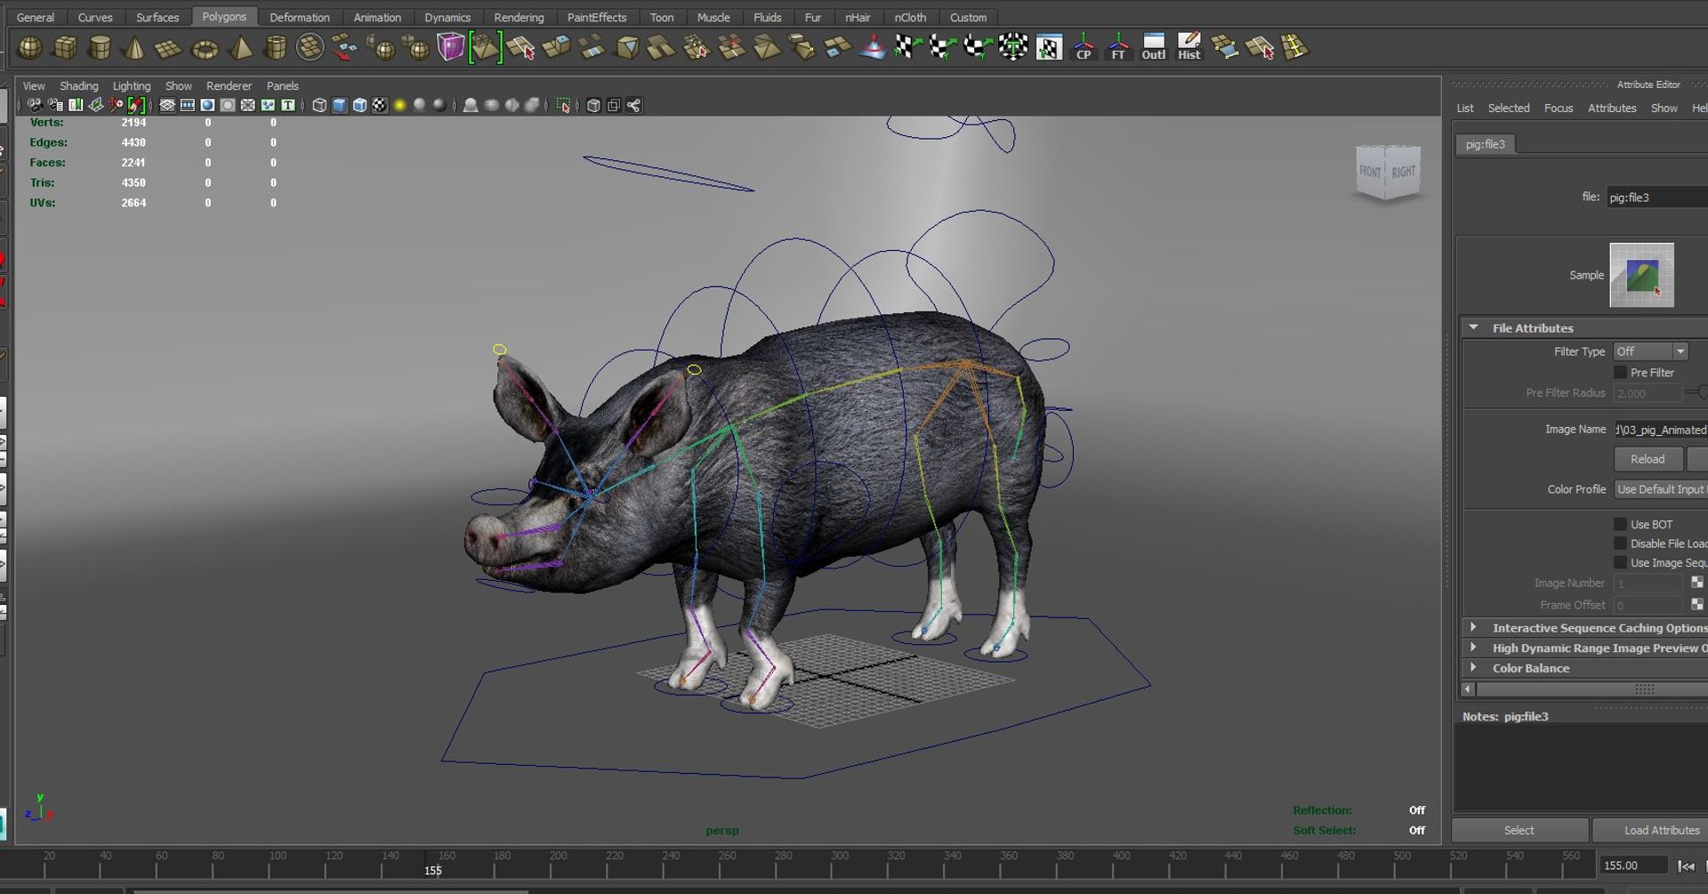Open the Color Profile dropdown

click(x=1661, y=489)
